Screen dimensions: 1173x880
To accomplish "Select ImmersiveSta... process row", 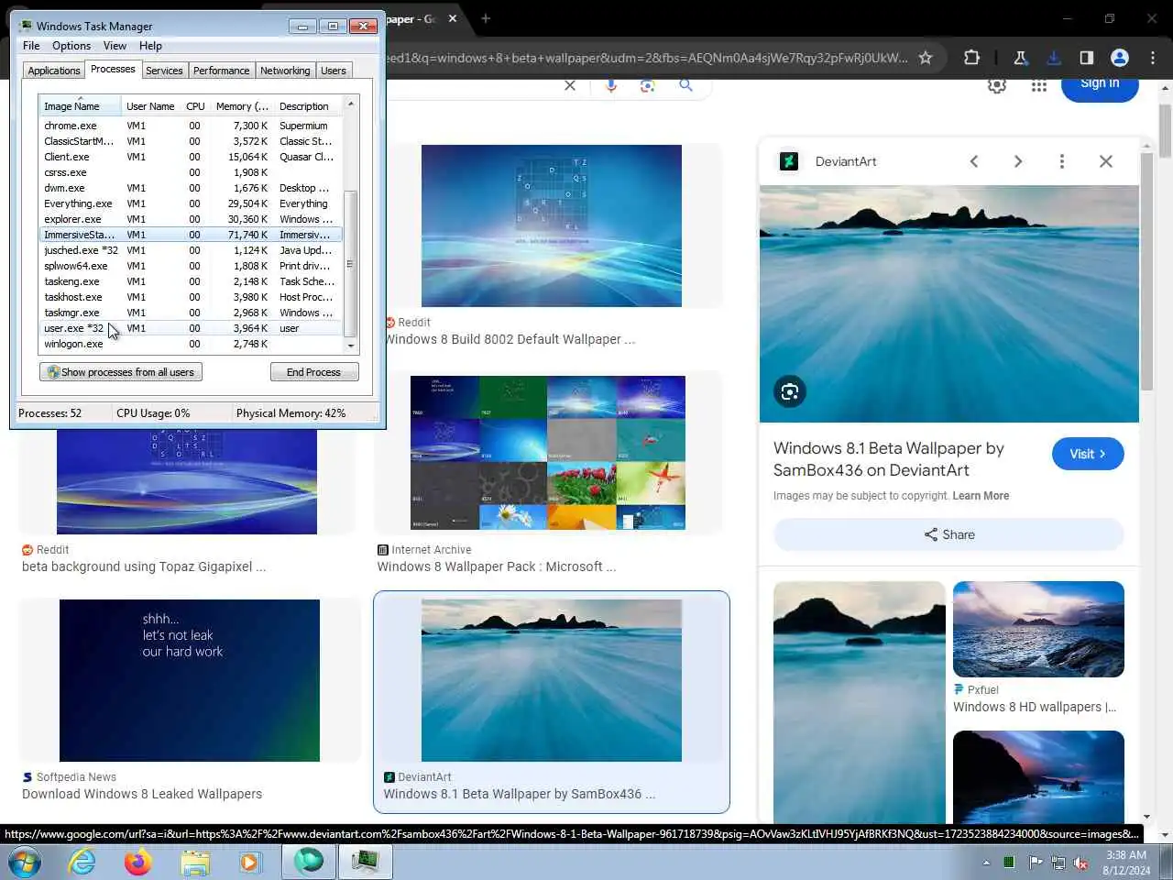I will pos(191,235).
